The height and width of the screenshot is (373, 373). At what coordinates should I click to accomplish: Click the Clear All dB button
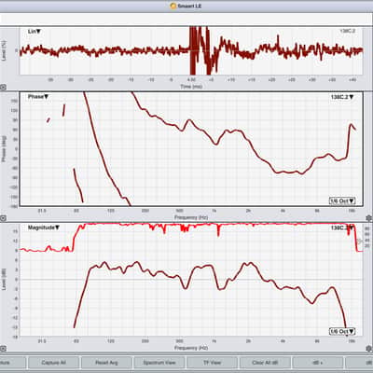click(x=265, y=363)
